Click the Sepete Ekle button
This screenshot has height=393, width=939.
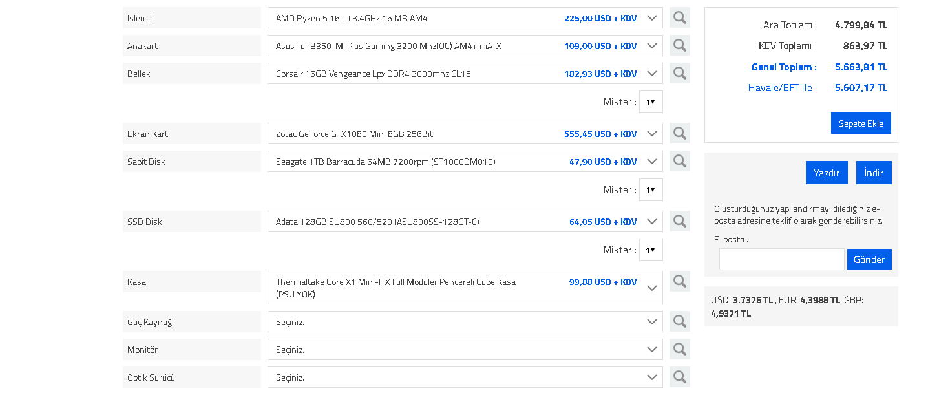[x=861, y=123]
